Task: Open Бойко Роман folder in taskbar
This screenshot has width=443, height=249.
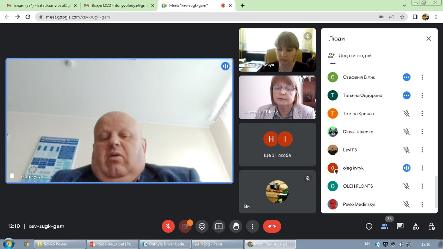Action: [60, 244]
